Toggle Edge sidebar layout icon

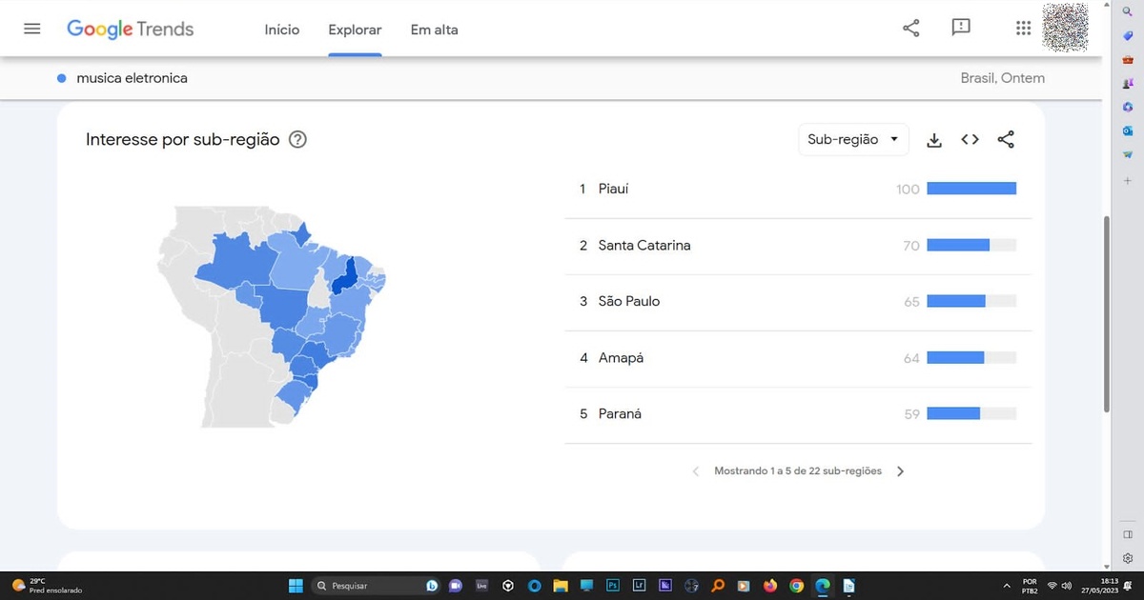pyautogui.click(x=1128, y=534)
